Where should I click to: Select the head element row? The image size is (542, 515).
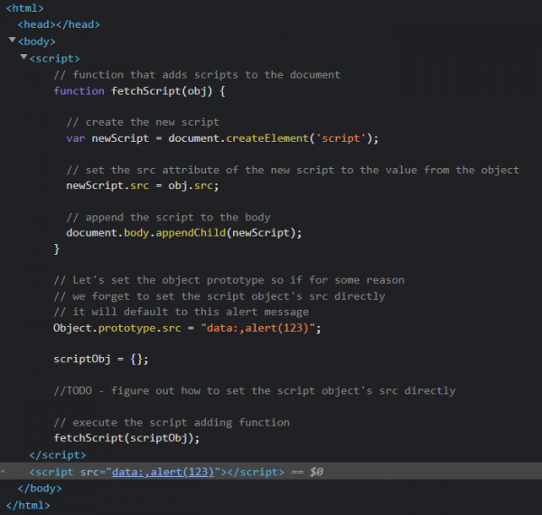point(59,24)
